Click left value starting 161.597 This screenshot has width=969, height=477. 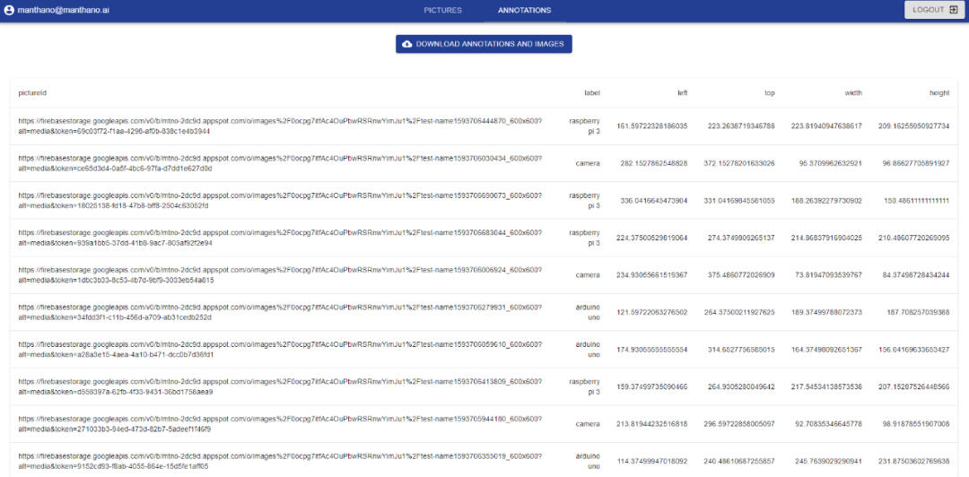[x=652, y=126]
